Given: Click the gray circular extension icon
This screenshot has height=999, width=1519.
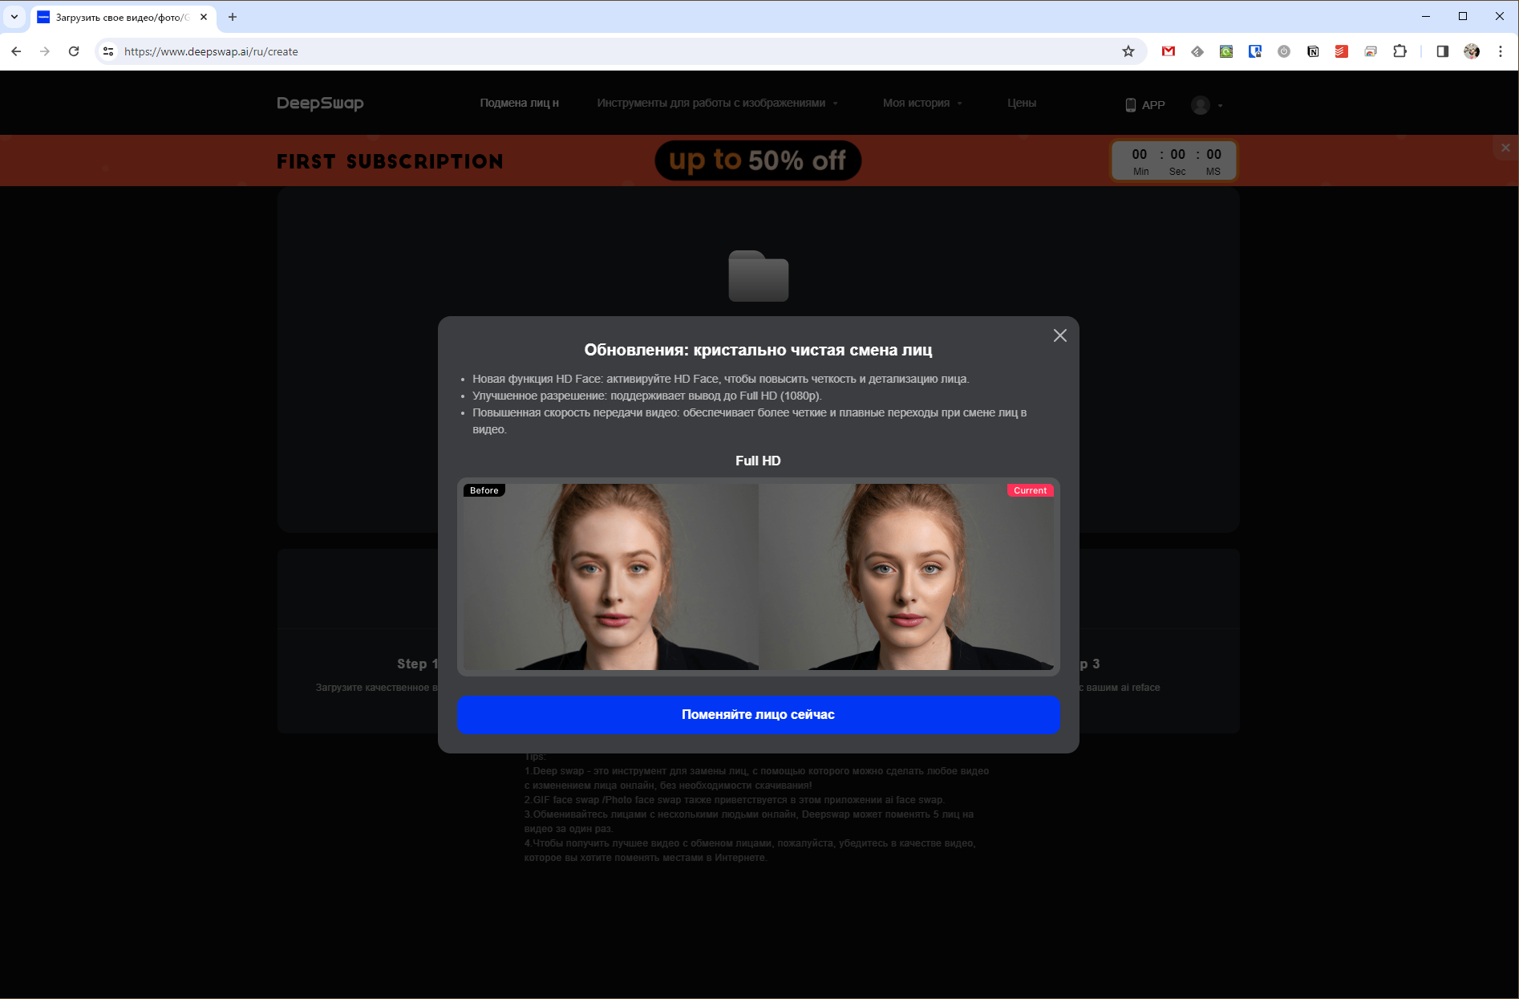Looking at the screenshot, I should [1284, 51].
